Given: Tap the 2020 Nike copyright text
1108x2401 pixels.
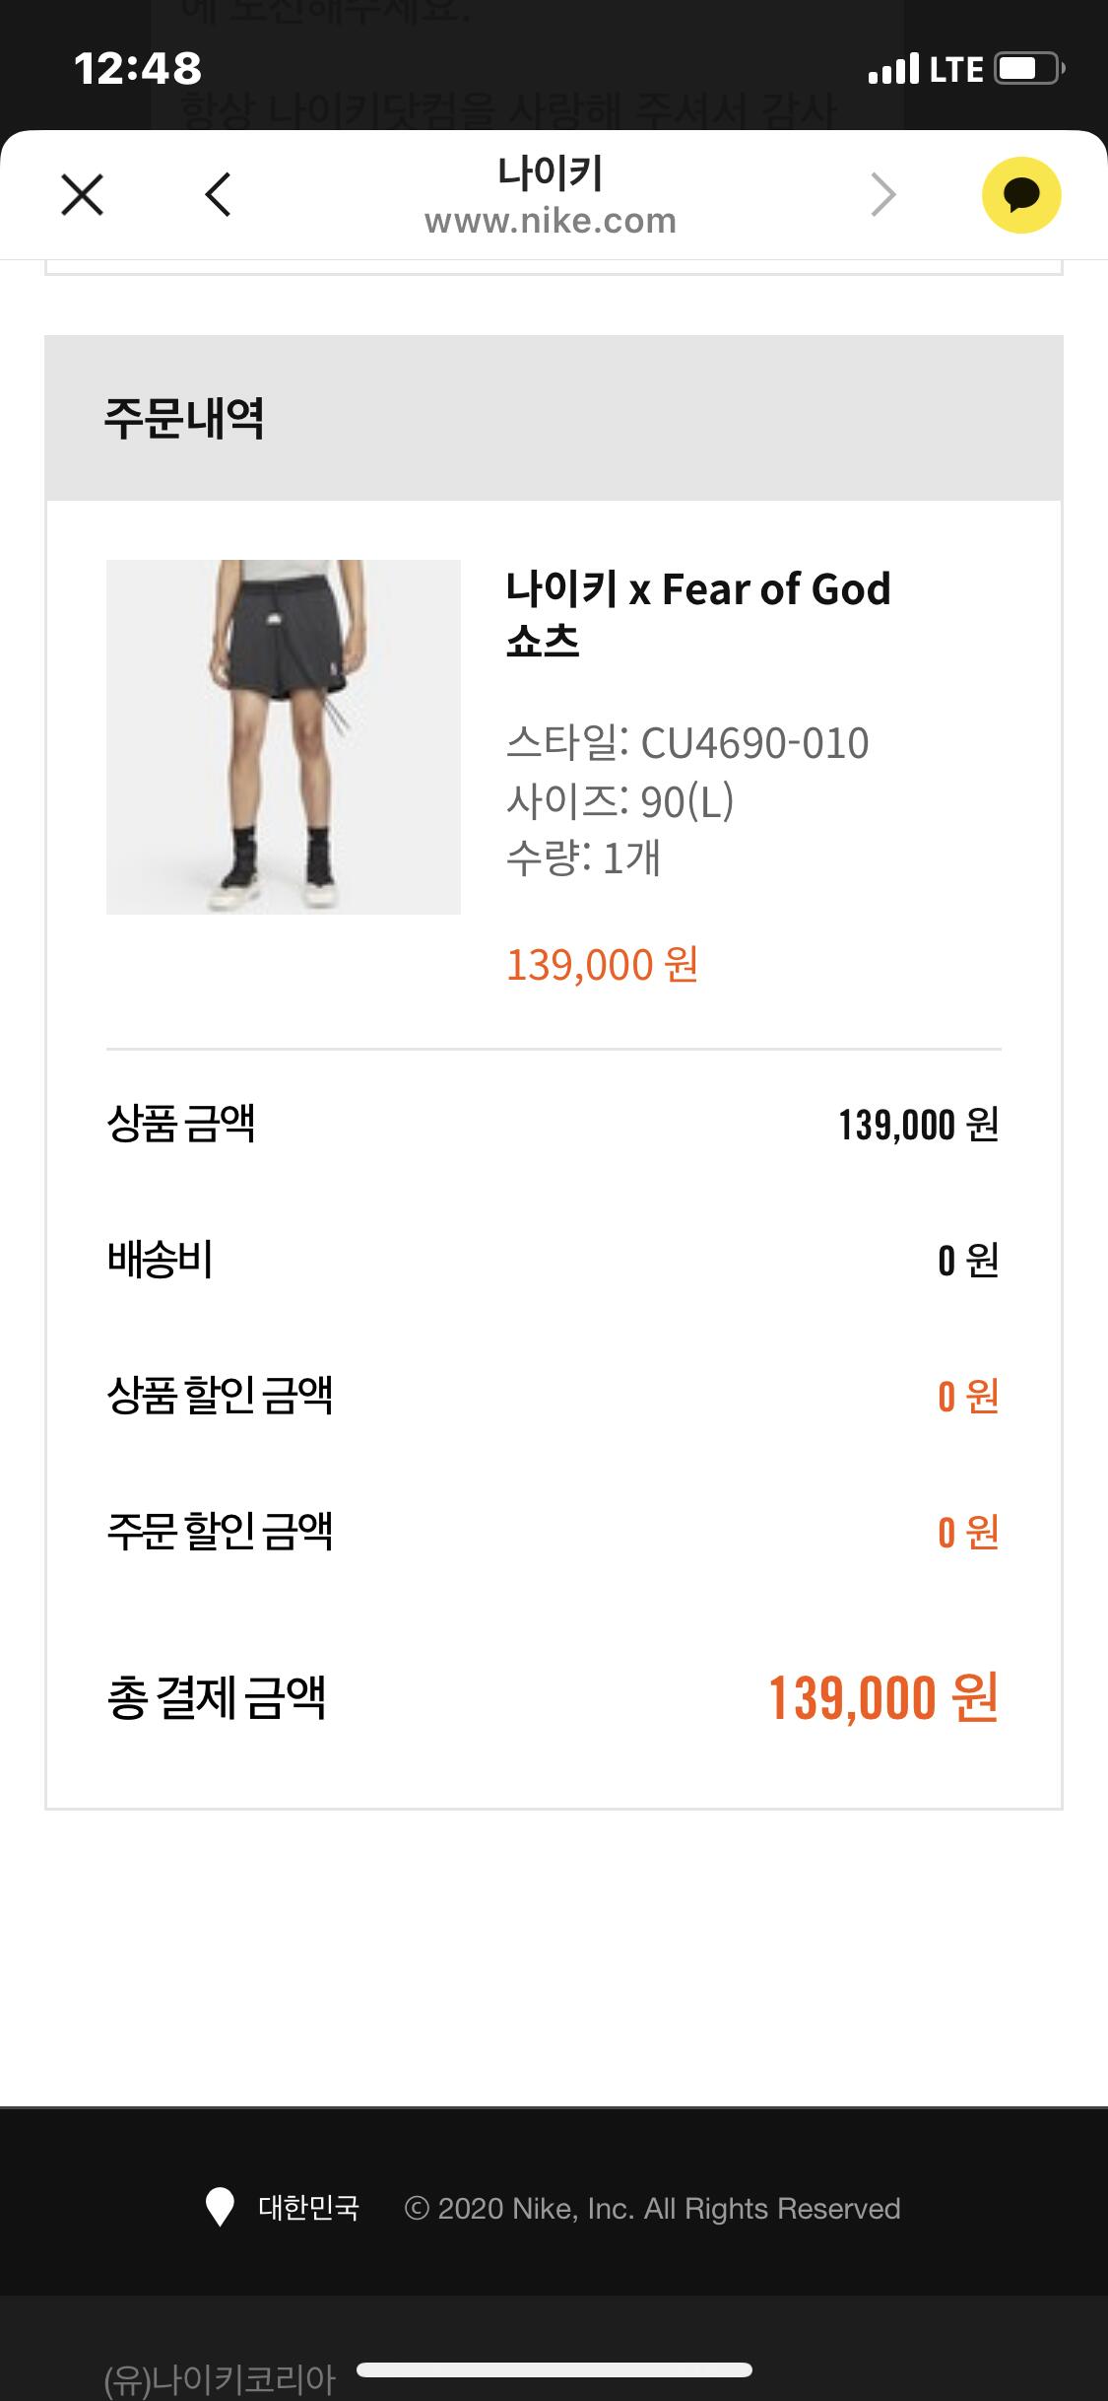Looking at the screenshot, I should (652, 2208).
